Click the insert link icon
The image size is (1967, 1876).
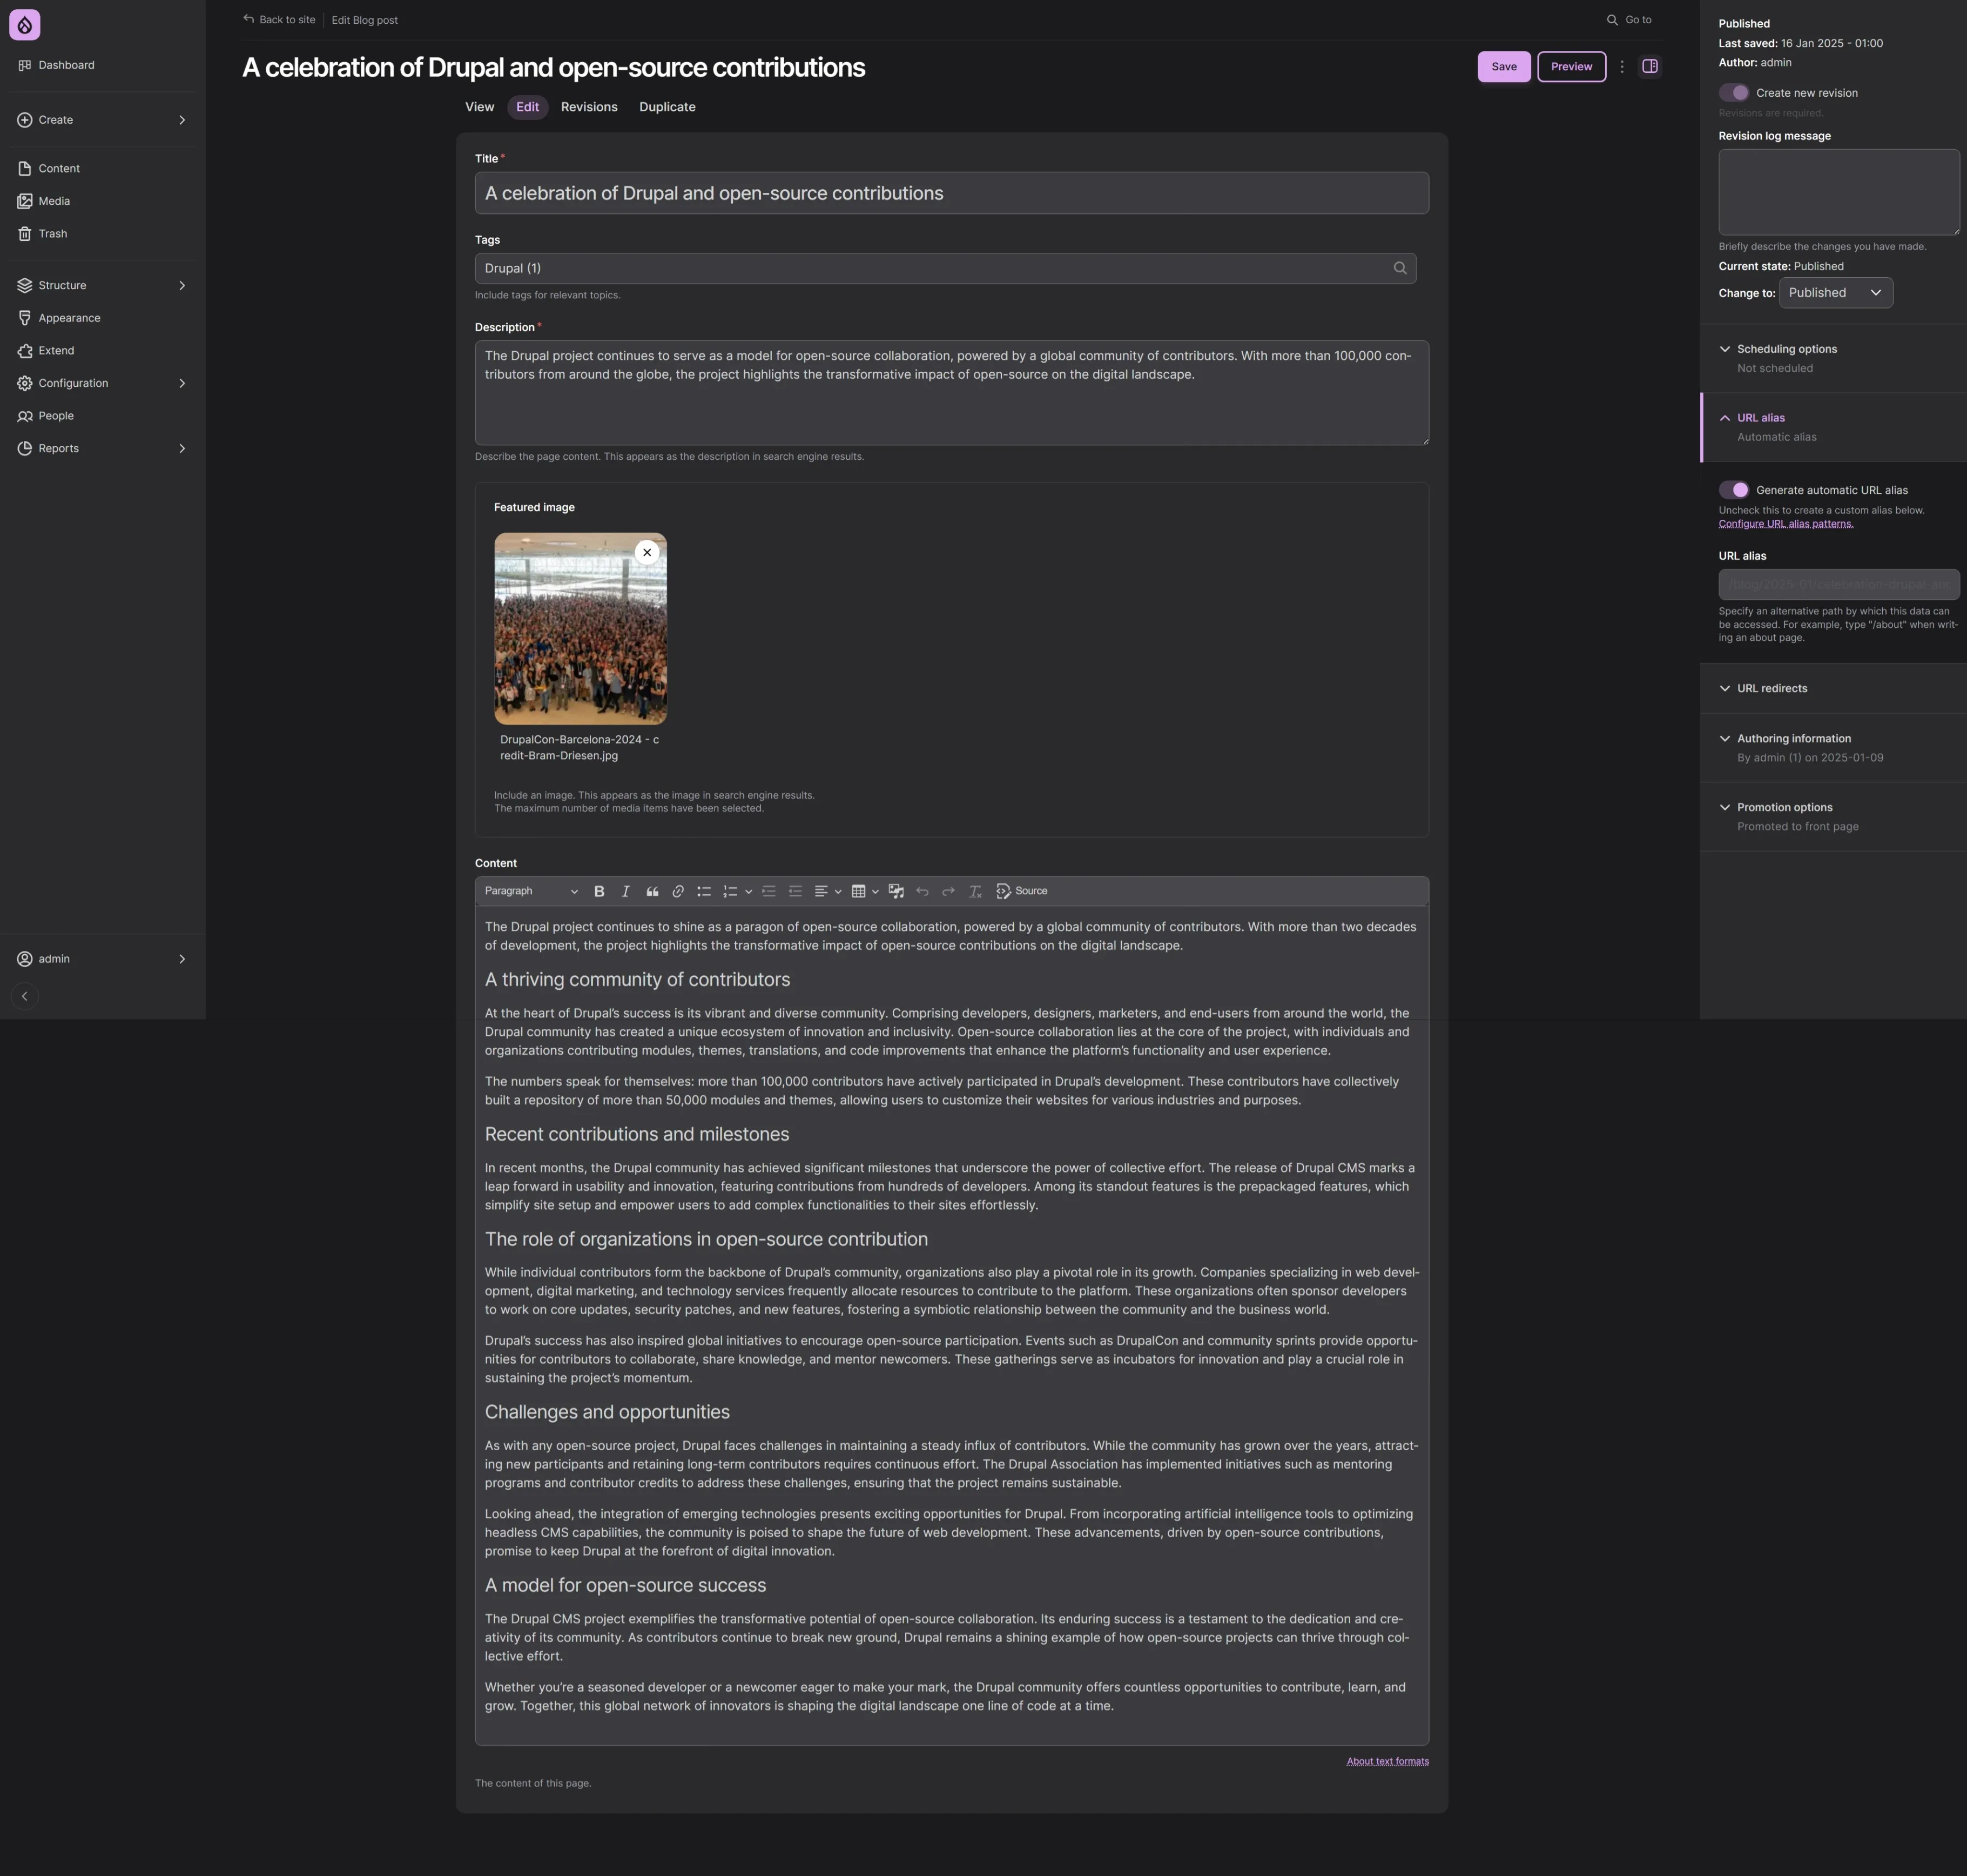(678, 891)
